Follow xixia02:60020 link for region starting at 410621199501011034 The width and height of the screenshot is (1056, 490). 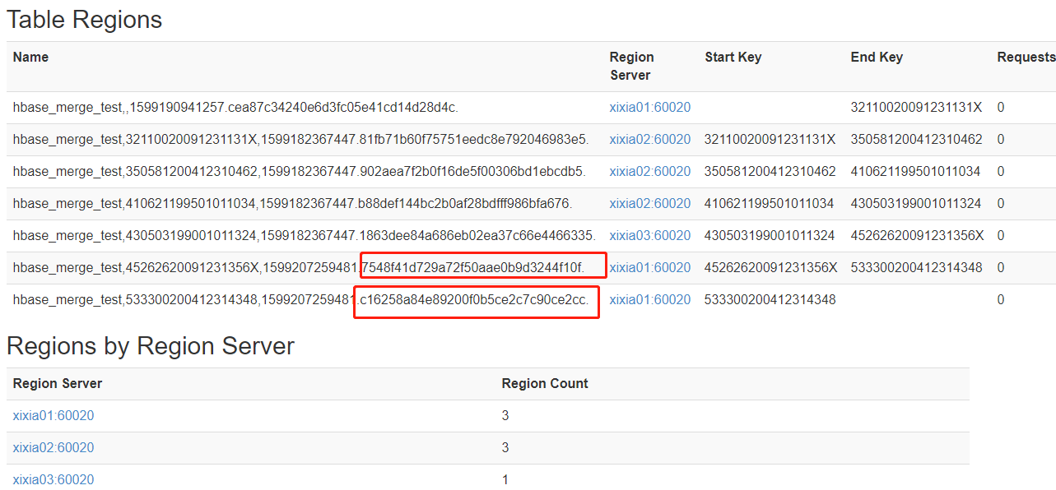649,204
